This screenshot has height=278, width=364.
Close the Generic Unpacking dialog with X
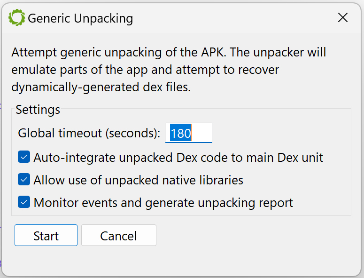click(x=343, y=18)
